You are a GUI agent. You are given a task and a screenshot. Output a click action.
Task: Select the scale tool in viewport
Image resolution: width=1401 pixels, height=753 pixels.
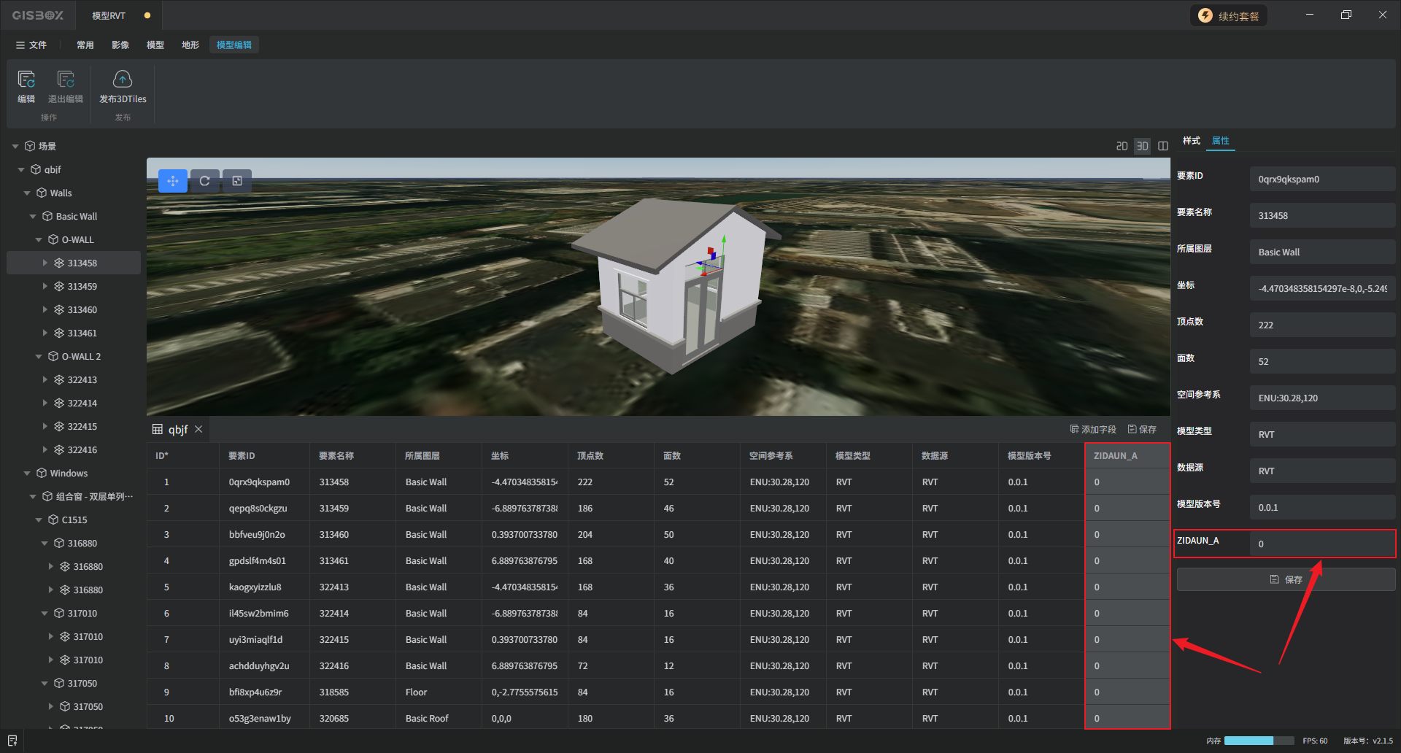click(237, 181)
